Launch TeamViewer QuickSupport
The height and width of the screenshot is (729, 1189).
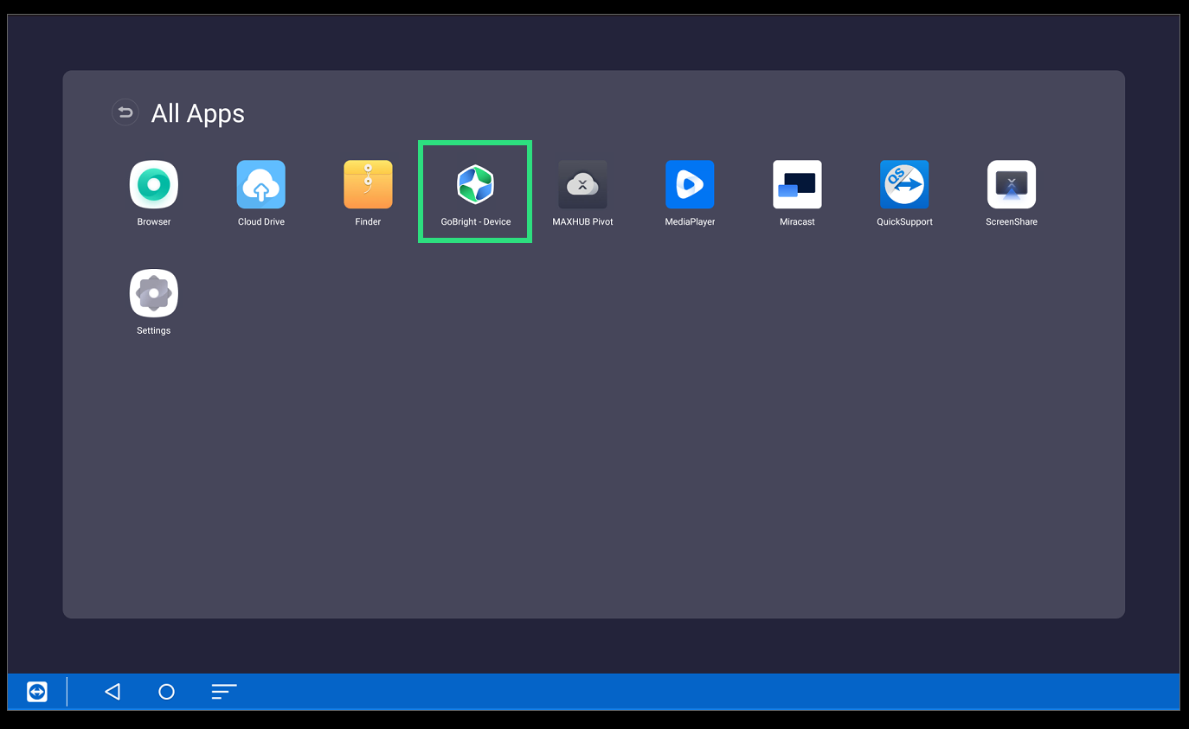click(904, 184)
